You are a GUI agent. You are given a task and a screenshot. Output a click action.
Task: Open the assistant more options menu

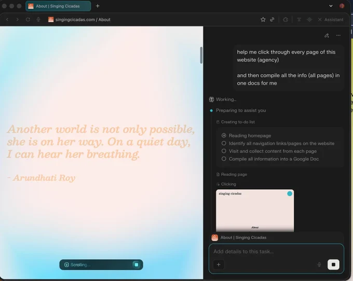(338, 35)
